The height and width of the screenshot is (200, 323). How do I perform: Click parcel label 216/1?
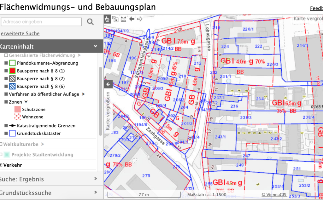(302, 45)
